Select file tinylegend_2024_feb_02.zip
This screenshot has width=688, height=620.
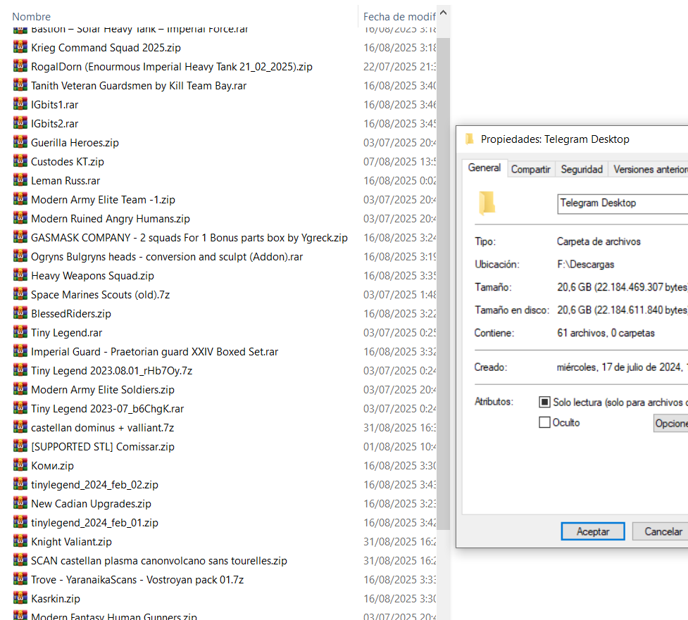(94, 484)
